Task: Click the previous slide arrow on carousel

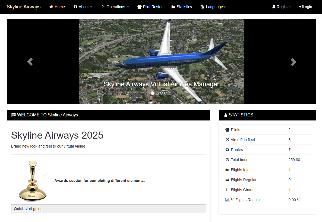Action: [x=30, y=62]
